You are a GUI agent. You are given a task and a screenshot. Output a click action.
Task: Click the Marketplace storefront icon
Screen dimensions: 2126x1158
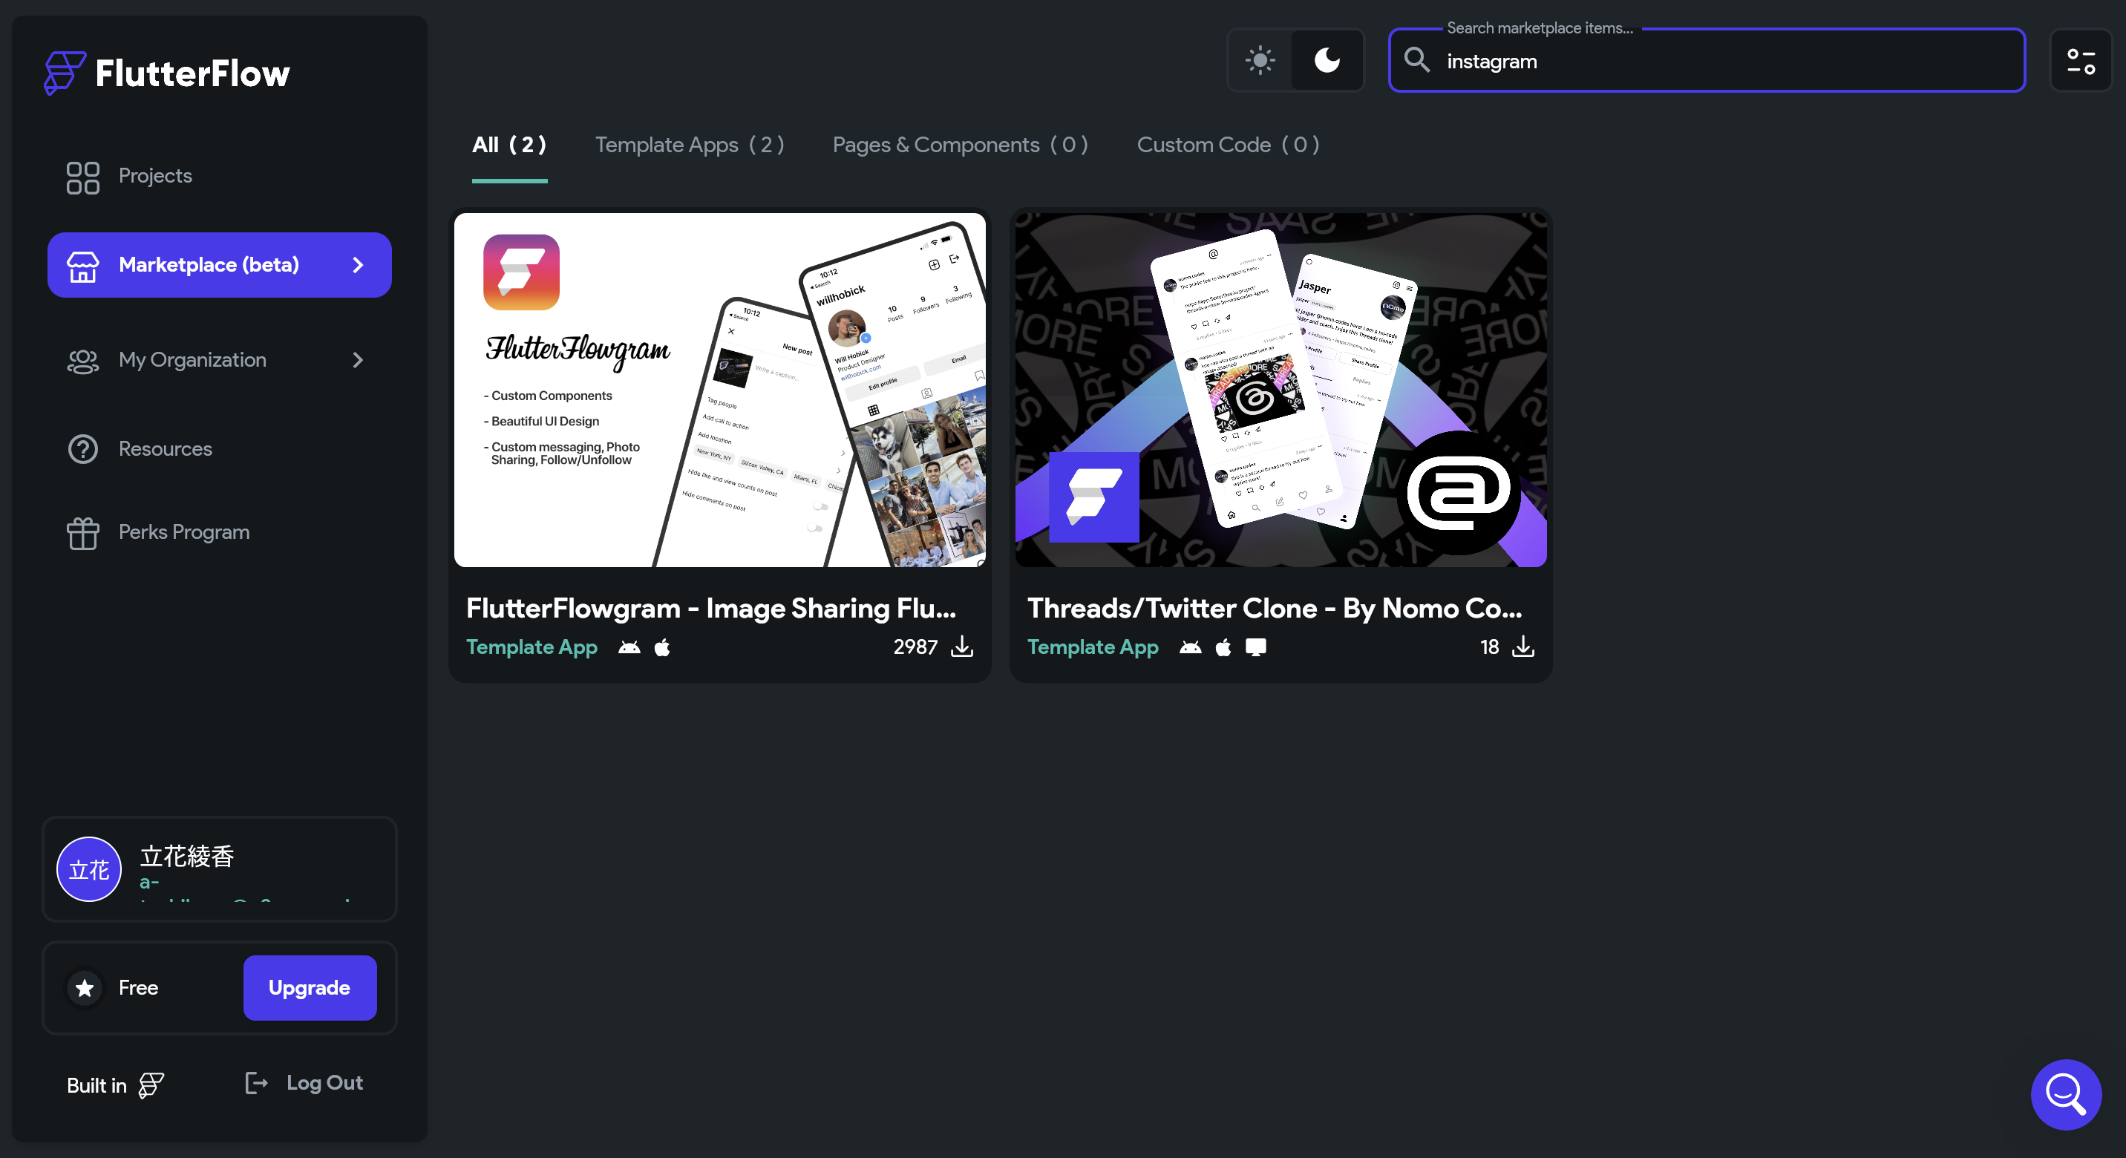pos(82,266)
